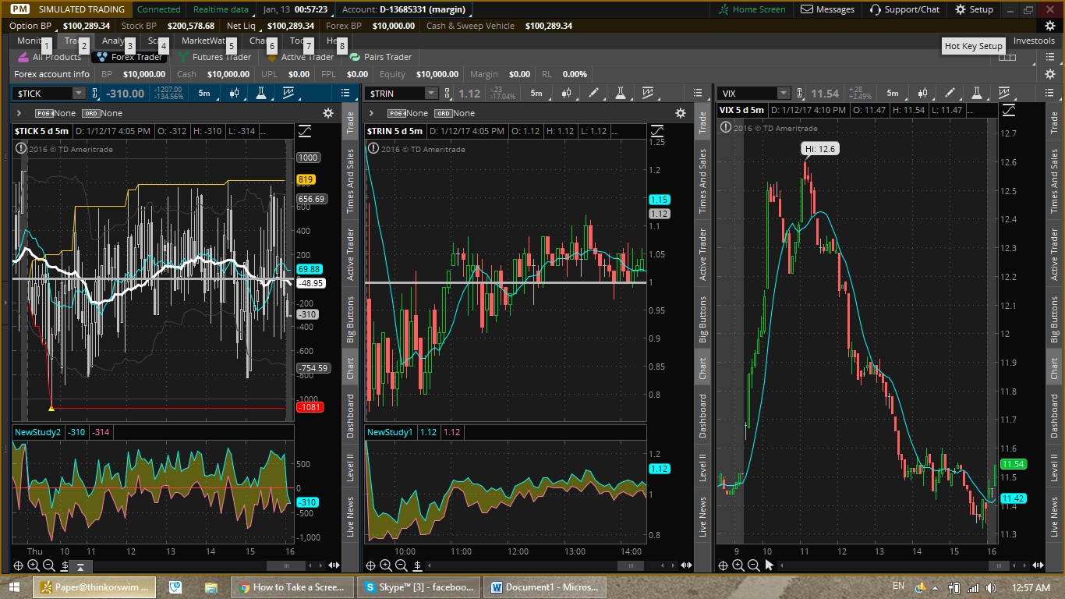The image size is (1065, 599).
Task: Click the info exclamation icon on VIX chart
Action: point(725,127)
